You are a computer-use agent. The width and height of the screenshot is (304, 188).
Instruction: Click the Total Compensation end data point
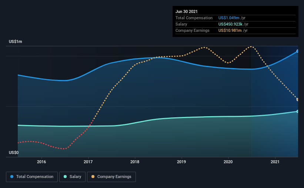pos(297,51)
